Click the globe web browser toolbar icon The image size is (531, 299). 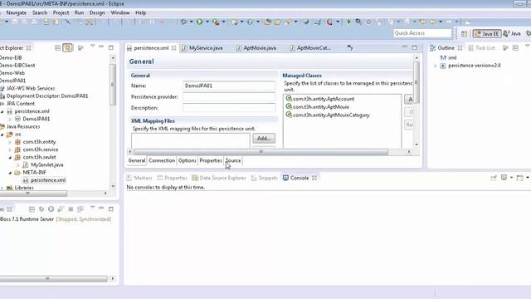(x=306, y=22)
